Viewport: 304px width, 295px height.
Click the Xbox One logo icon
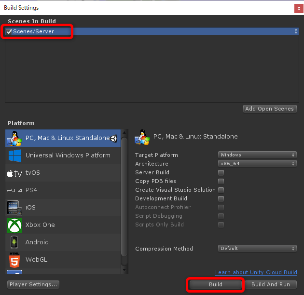click(x=14, y=225)
